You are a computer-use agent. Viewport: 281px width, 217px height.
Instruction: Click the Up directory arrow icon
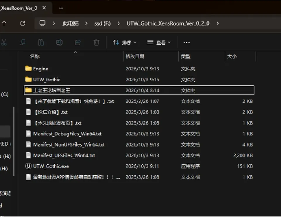tap(4, 23)
